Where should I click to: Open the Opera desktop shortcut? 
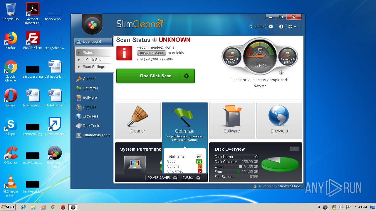click(x=11, y=98)
